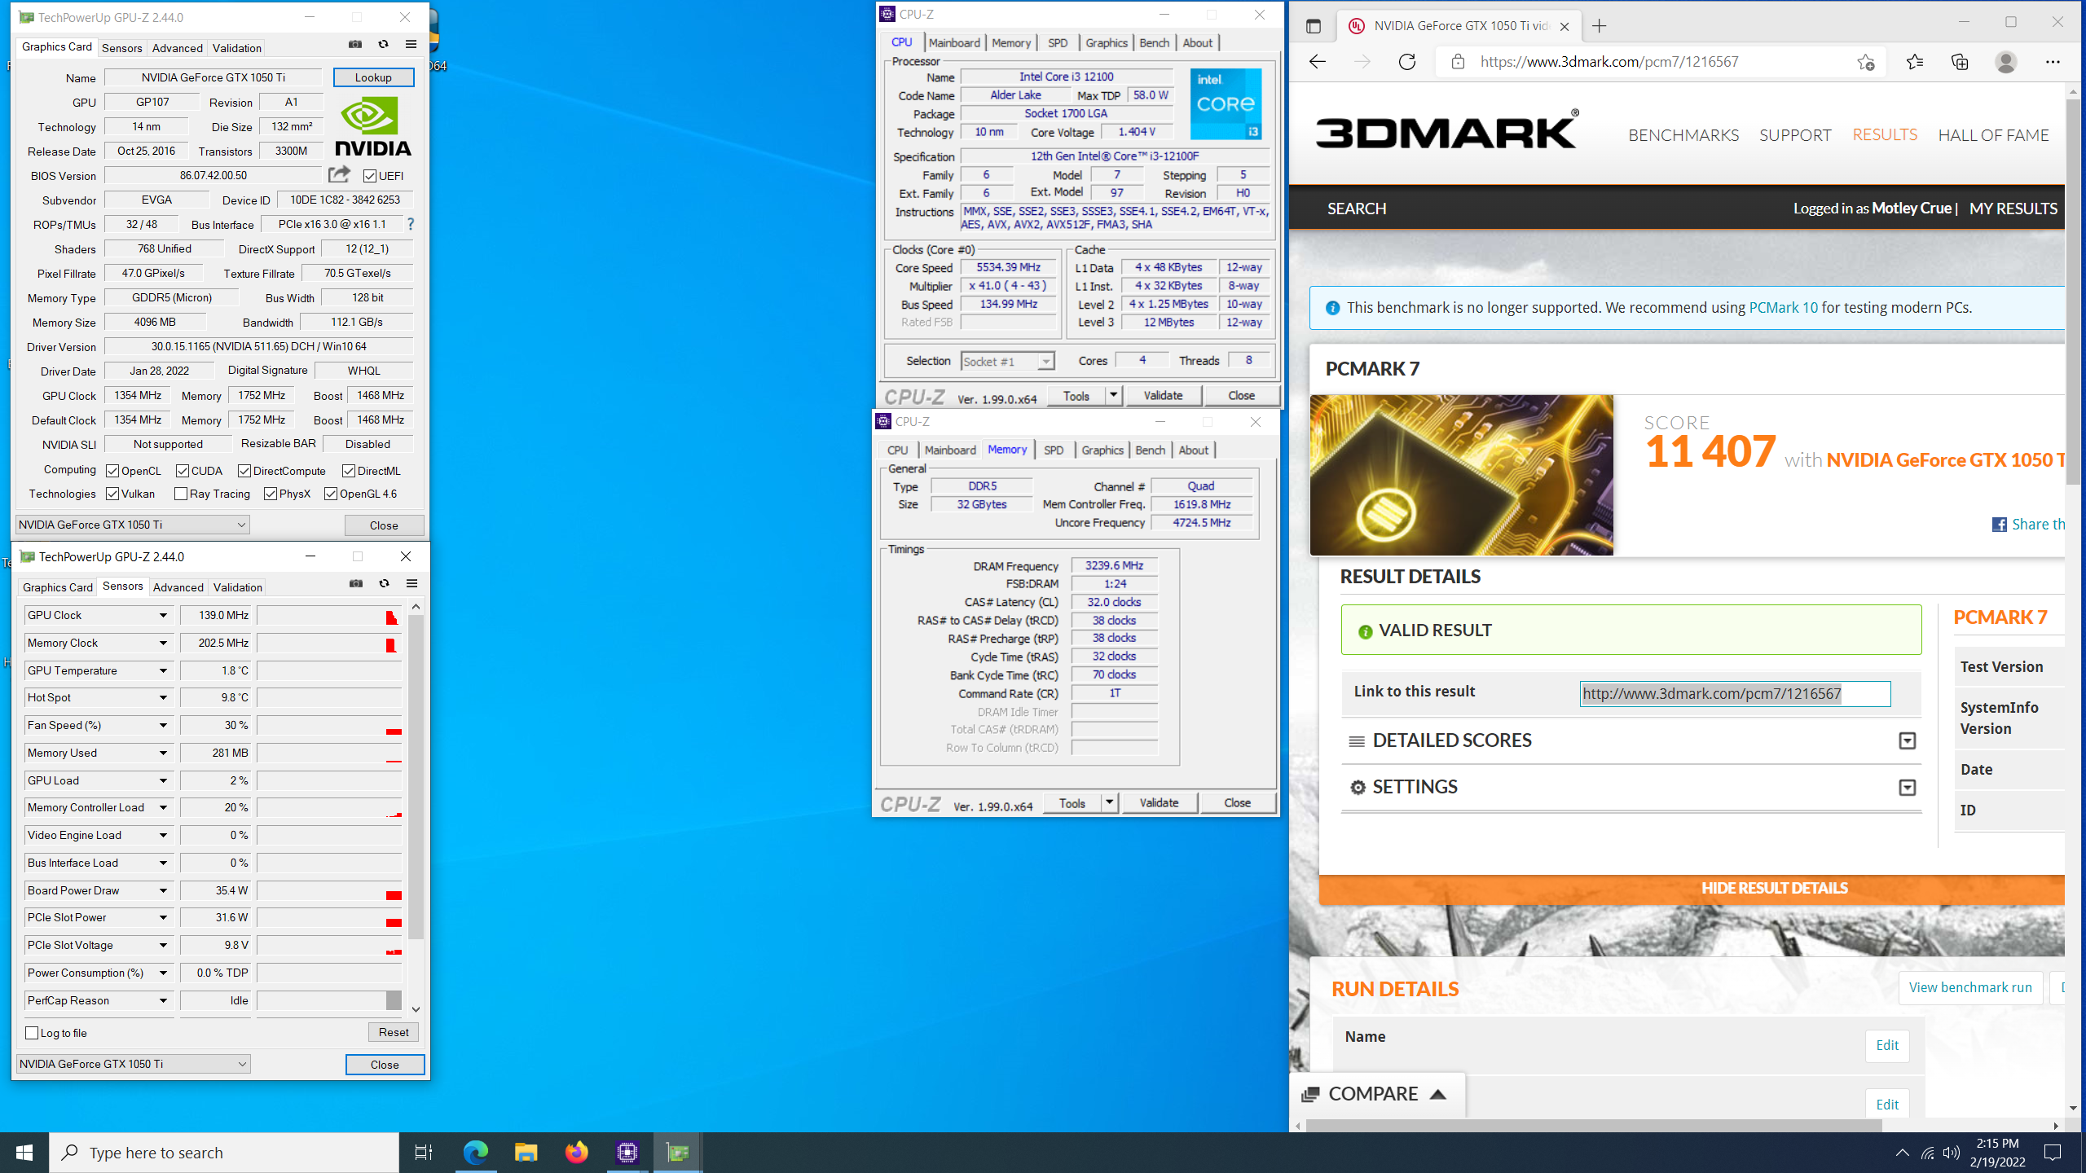Click Bus Interface question mark help icon

point(411,224)
